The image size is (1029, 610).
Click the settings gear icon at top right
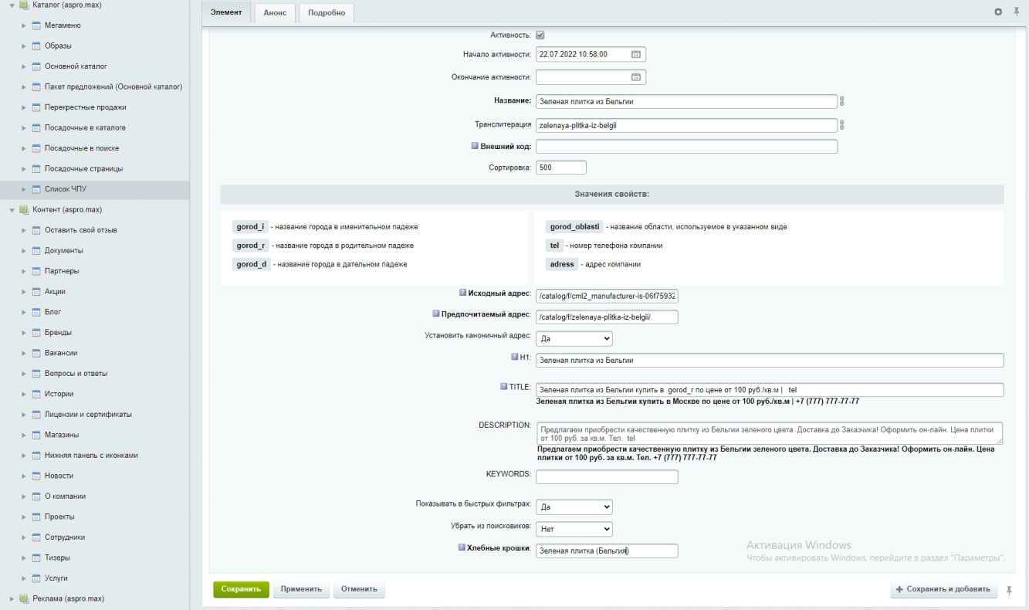997,12
